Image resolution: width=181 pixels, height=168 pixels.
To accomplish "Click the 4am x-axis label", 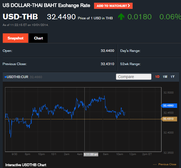I will (80, 154).
